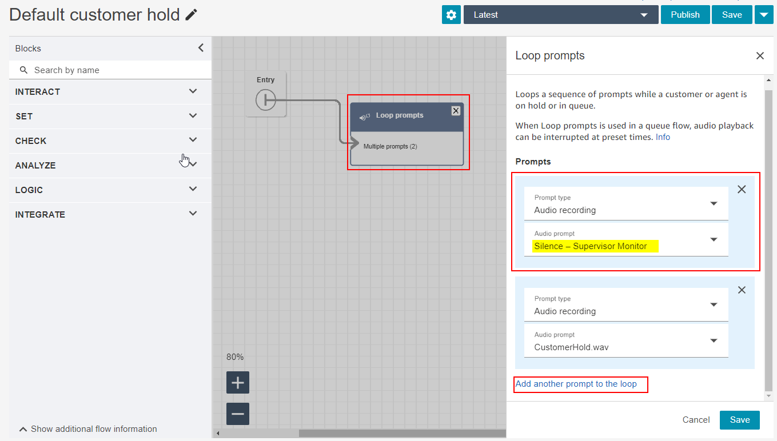Click the Entry start circle icon
The image size is (777, 441).
click(x=266, y=101)
